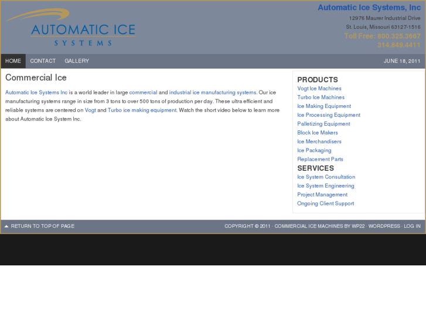426x320 pixels.
Task: Open Turbo Ice Machines in the Products list
Action: tap(321, 97)
